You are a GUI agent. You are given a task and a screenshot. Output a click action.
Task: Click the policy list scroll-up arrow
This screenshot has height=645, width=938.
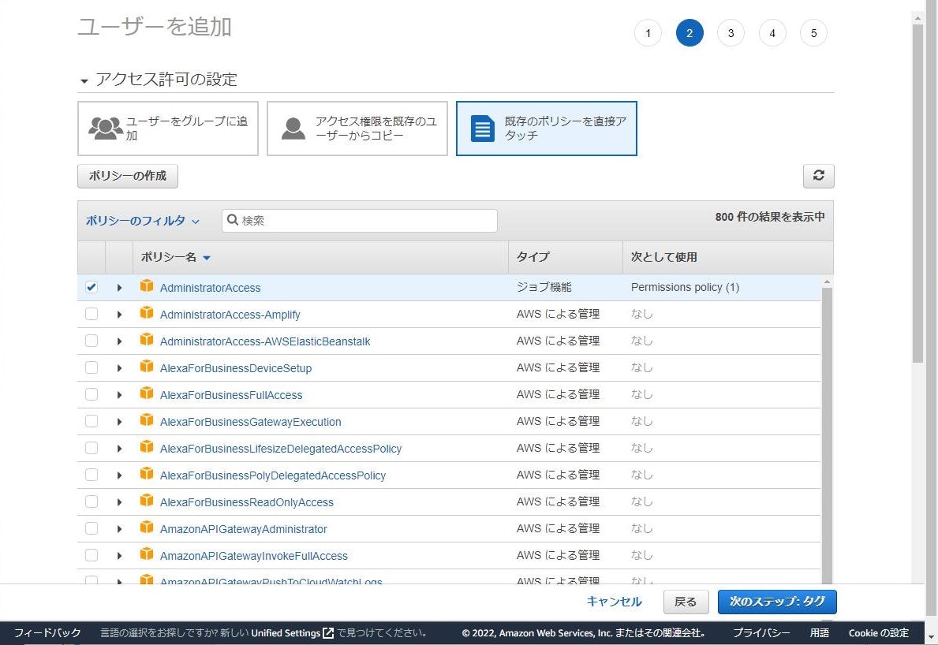tap(827, 281)
